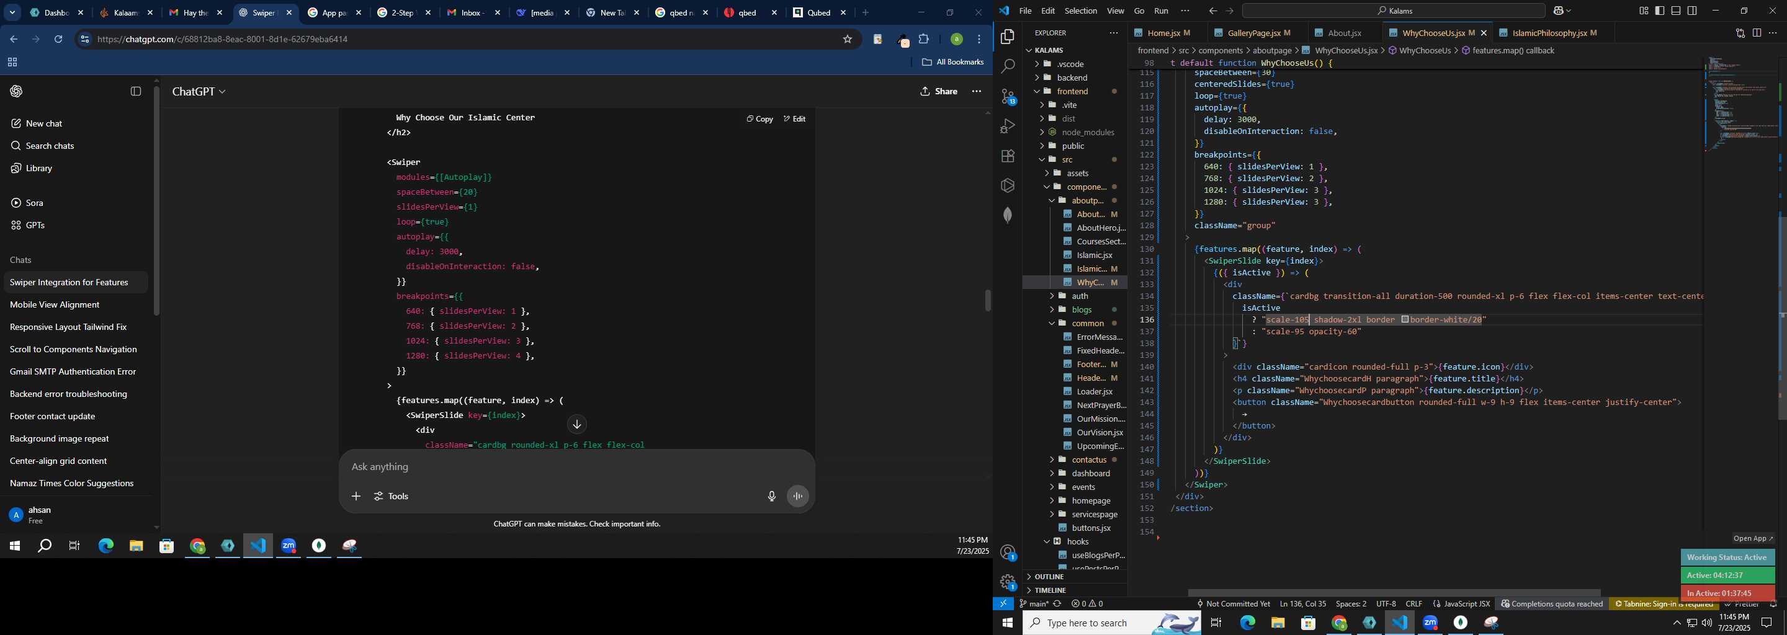Click microphone dictate icon in ChatGPT
Viewport: 1787px width, 635px height.
(771, 496)
